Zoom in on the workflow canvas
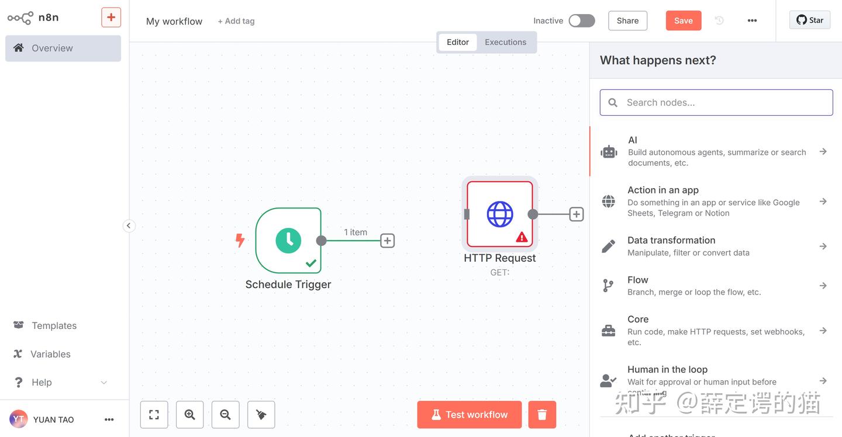The width and height of the screenshot is (842, 437). tap(190, 415)
